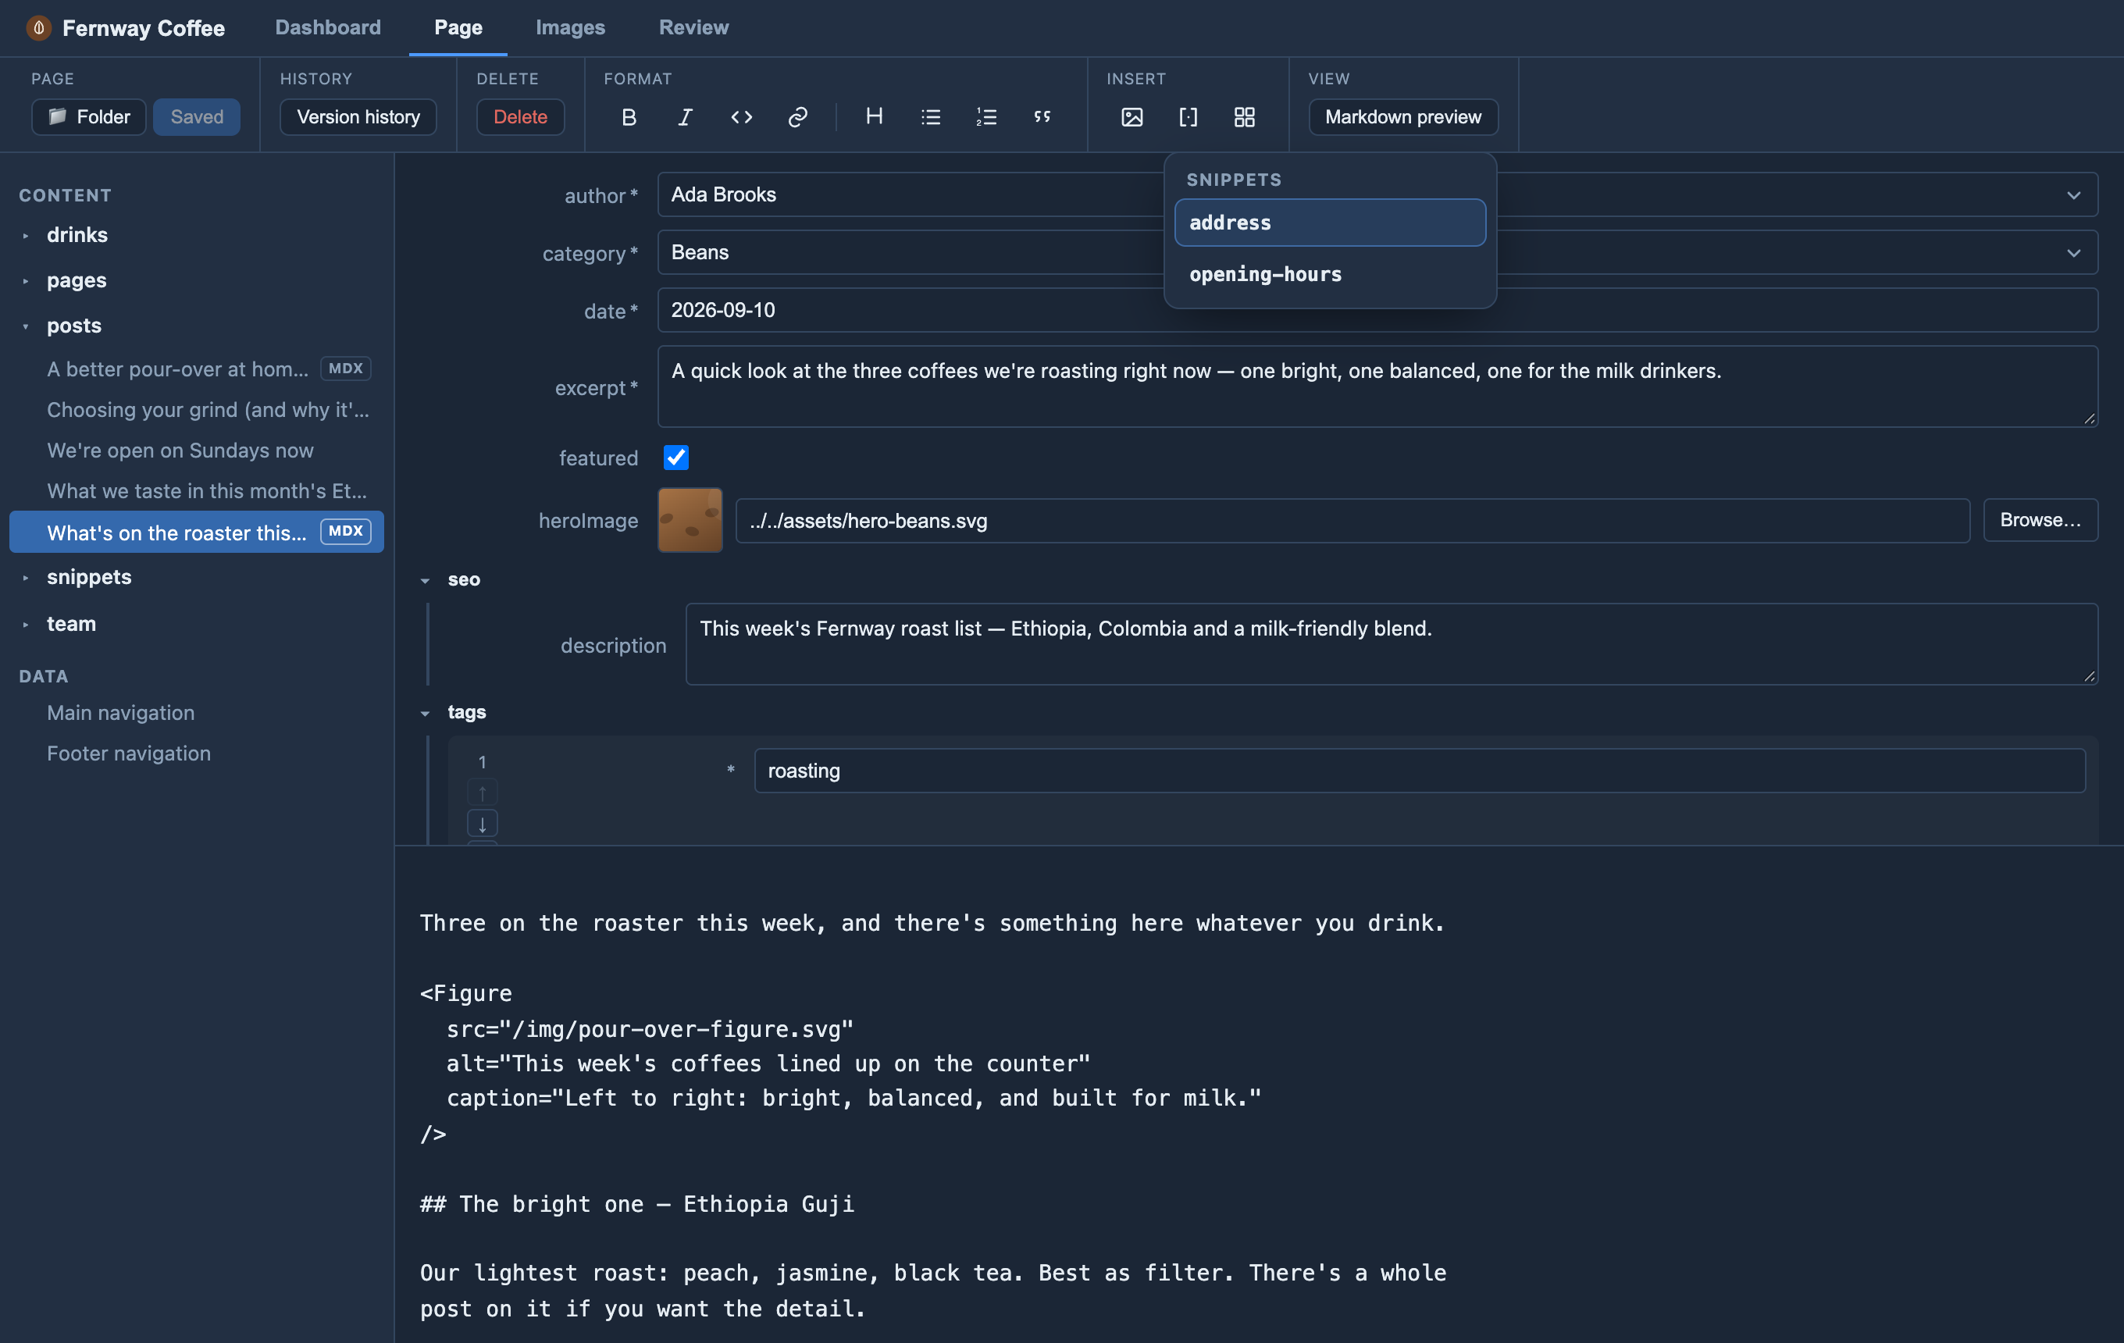Click the '<Figure' line in the editor
This screenshot has height=1343, width=2124.
(465, 993)
